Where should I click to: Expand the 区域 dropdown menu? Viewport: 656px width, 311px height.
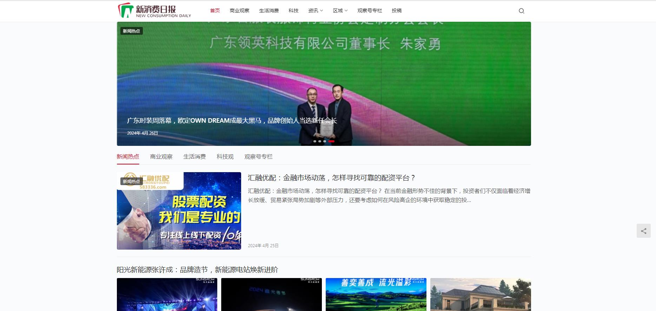click(x=340, y=11)
